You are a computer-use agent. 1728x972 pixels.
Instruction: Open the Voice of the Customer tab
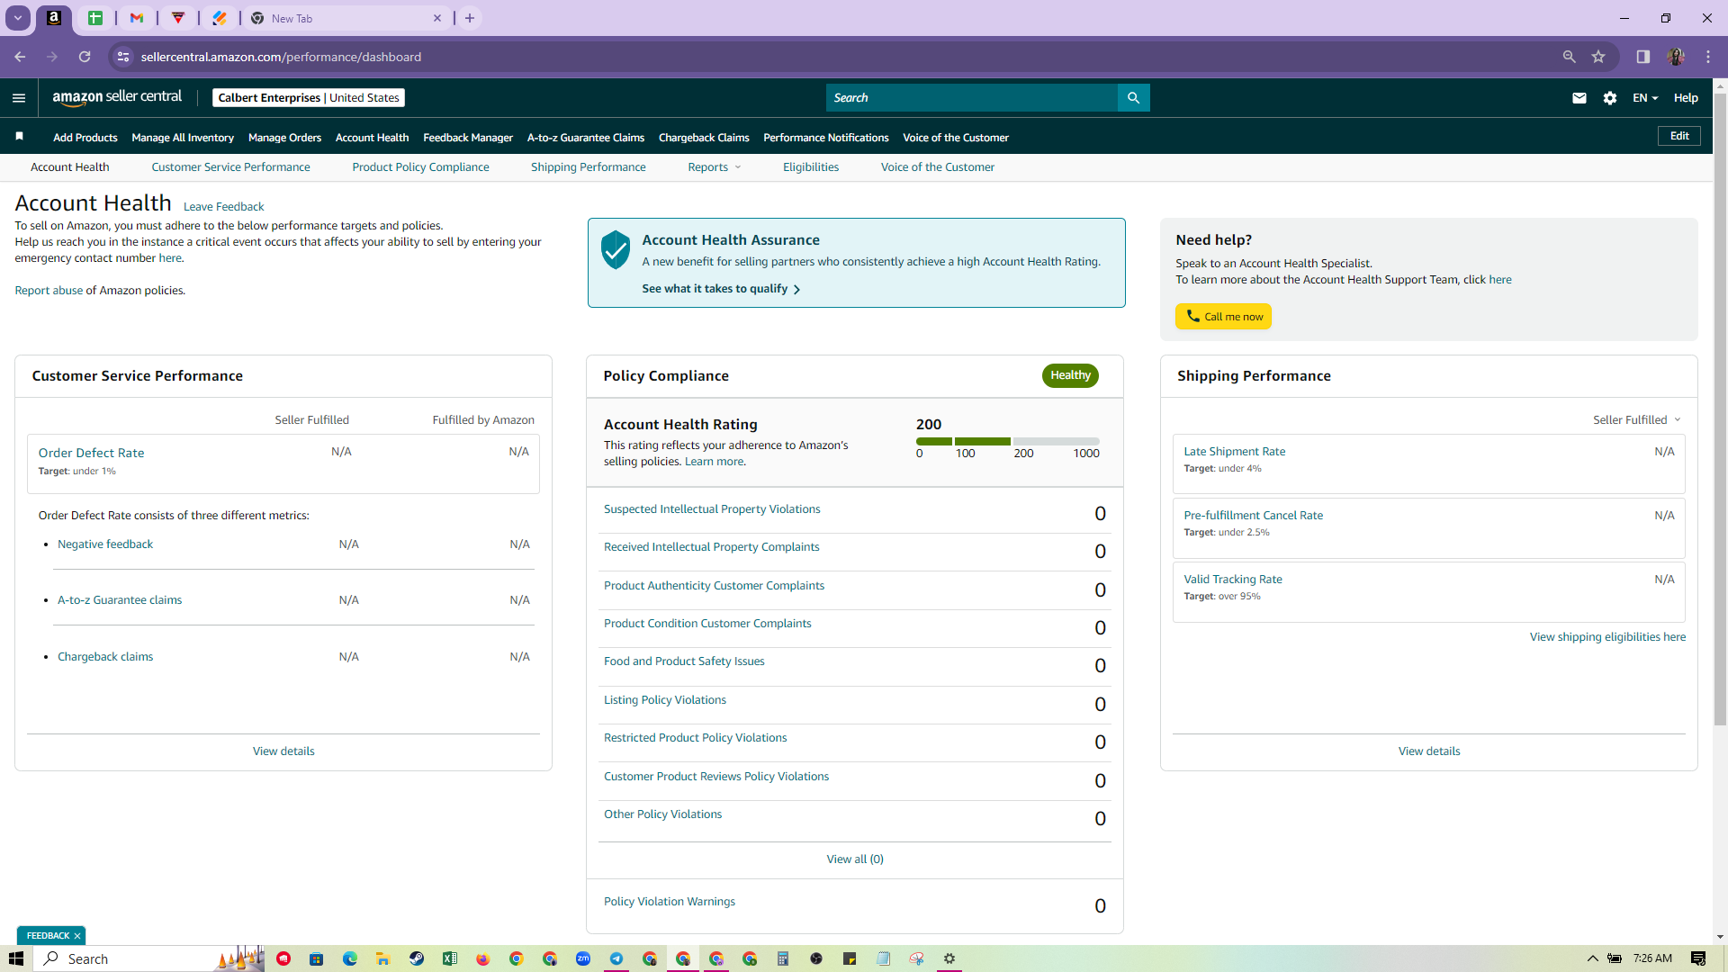(937, 167)
